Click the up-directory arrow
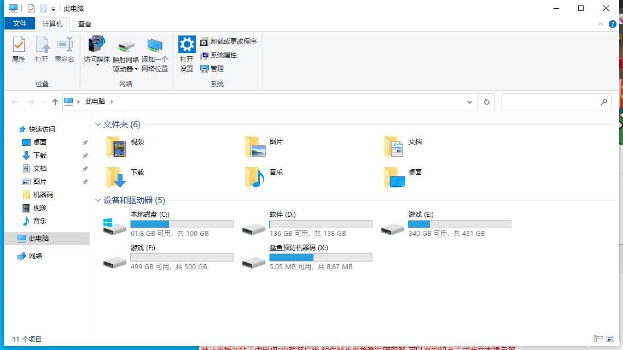This screenshot has width=623, height=350. point(55,102)
